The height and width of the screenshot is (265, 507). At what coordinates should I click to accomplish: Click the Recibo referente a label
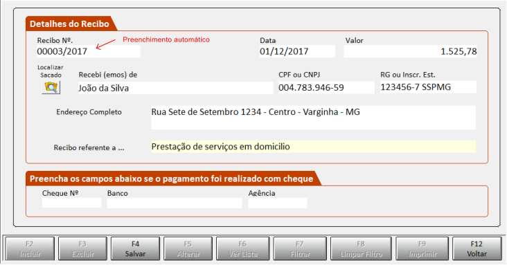coord(89,147)
